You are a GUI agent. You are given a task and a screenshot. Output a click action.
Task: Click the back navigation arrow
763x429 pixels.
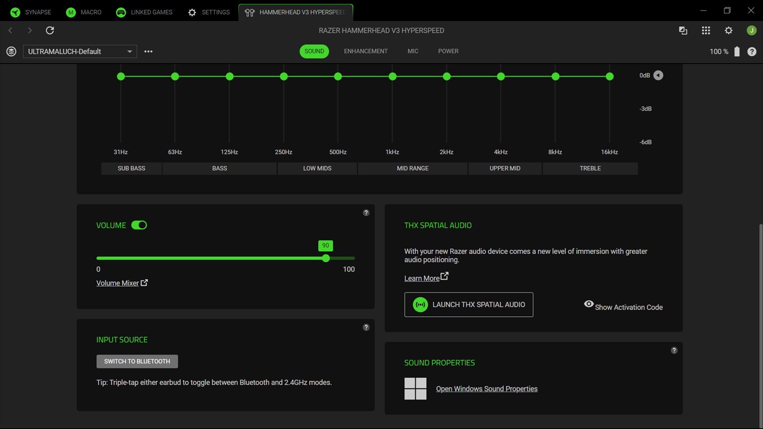pyautogui.click(x=10, y=30)
